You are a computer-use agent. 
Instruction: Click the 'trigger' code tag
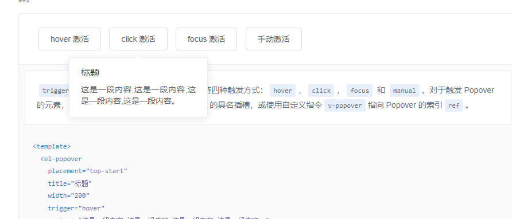tap(55, 91)
